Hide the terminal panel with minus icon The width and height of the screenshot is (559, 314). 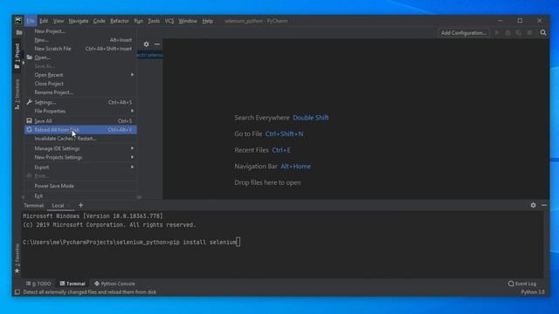pos(543,205)
